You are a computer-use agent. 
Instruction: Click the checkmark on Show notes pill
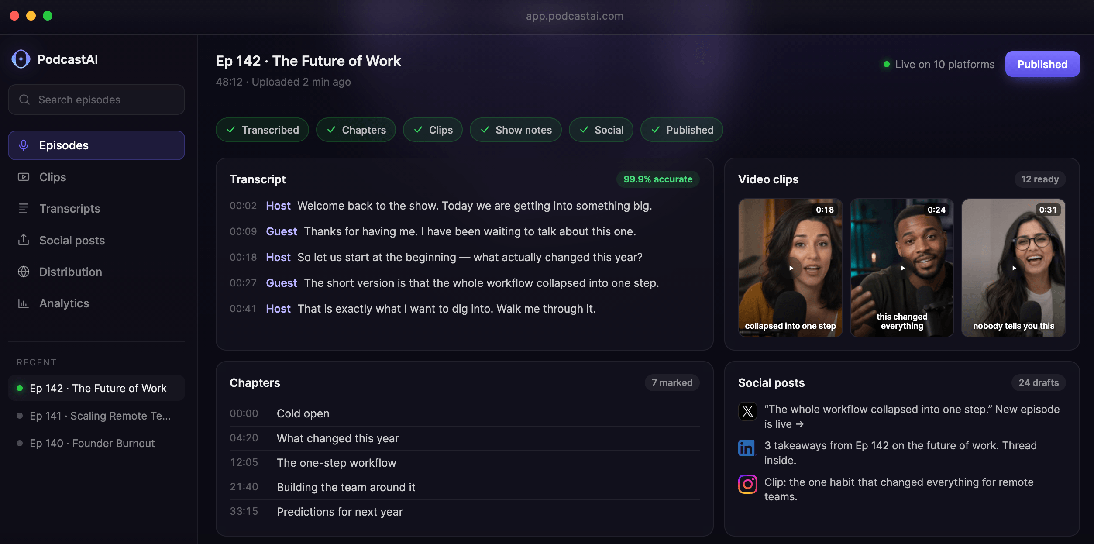[x=485, y=130]
